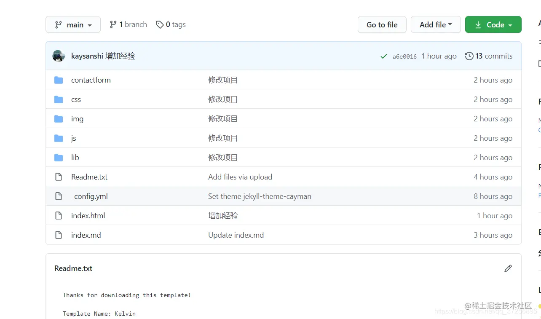The image size is (541, 319).
Task: Click the css folder icon
Action: [x=59, y=99]
